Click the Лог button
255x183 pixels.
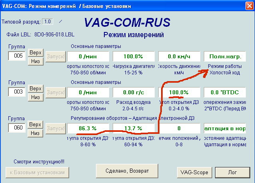[232, 172]
